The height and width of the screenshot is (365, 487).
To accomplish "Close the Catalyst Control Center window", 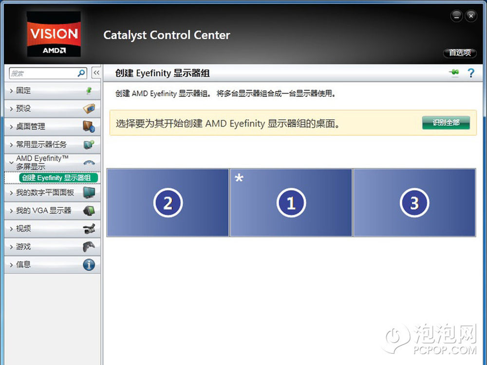I will click(471, 16).
